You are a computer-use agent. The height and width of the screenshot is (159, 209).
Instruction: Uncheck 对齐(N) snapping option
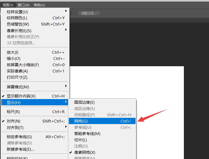click(35, 121)
